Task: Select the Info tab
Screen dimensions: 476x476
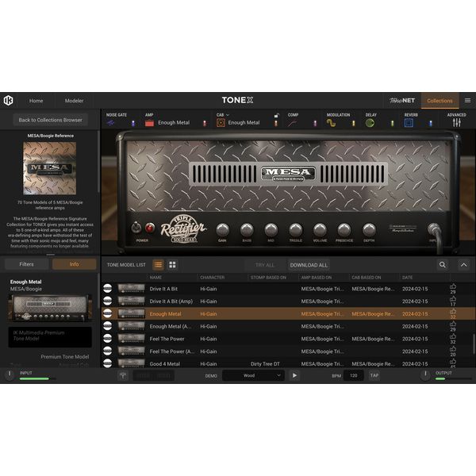Action: point(74,264)
